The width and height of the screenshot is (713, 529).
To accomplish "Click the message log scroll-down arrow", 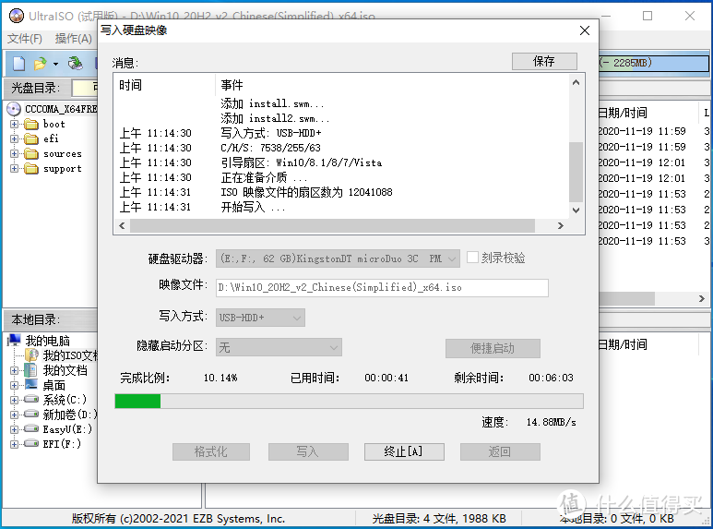I will pos(576,210).
